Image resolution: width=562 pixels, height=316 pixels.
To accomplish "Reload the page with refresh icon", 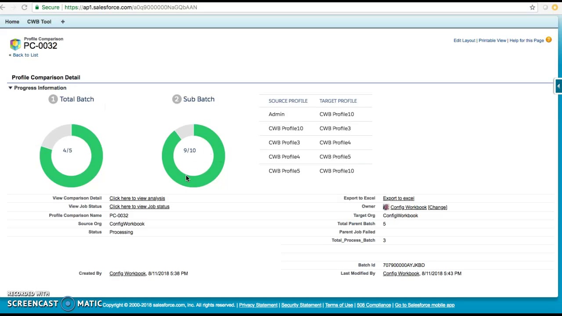I will 25,7.
